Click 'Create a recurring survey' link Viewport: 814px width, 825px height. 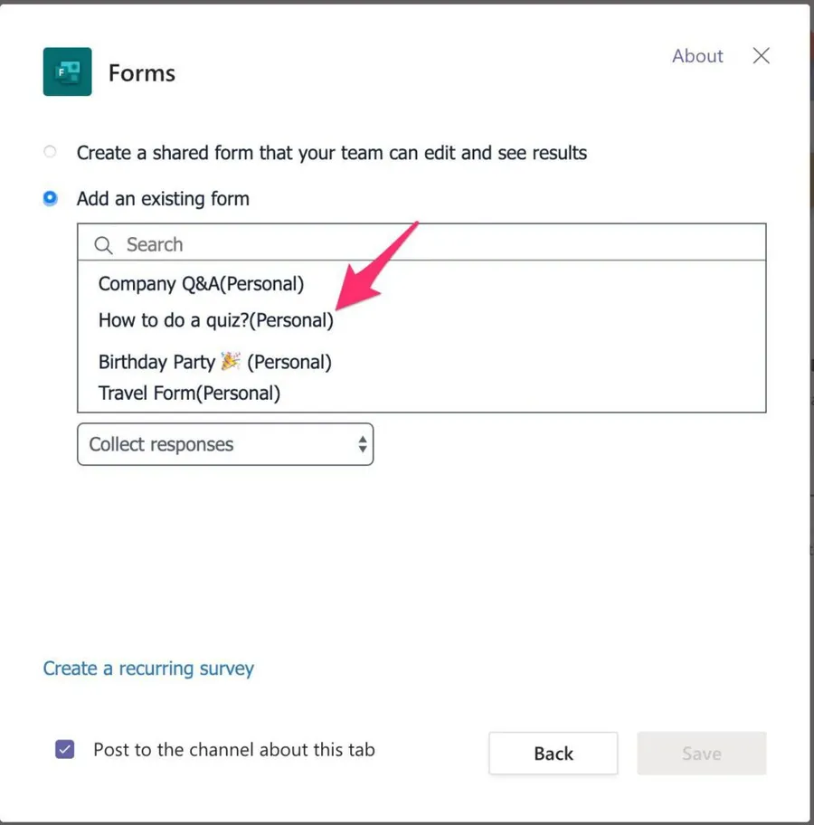pos(148,669)
